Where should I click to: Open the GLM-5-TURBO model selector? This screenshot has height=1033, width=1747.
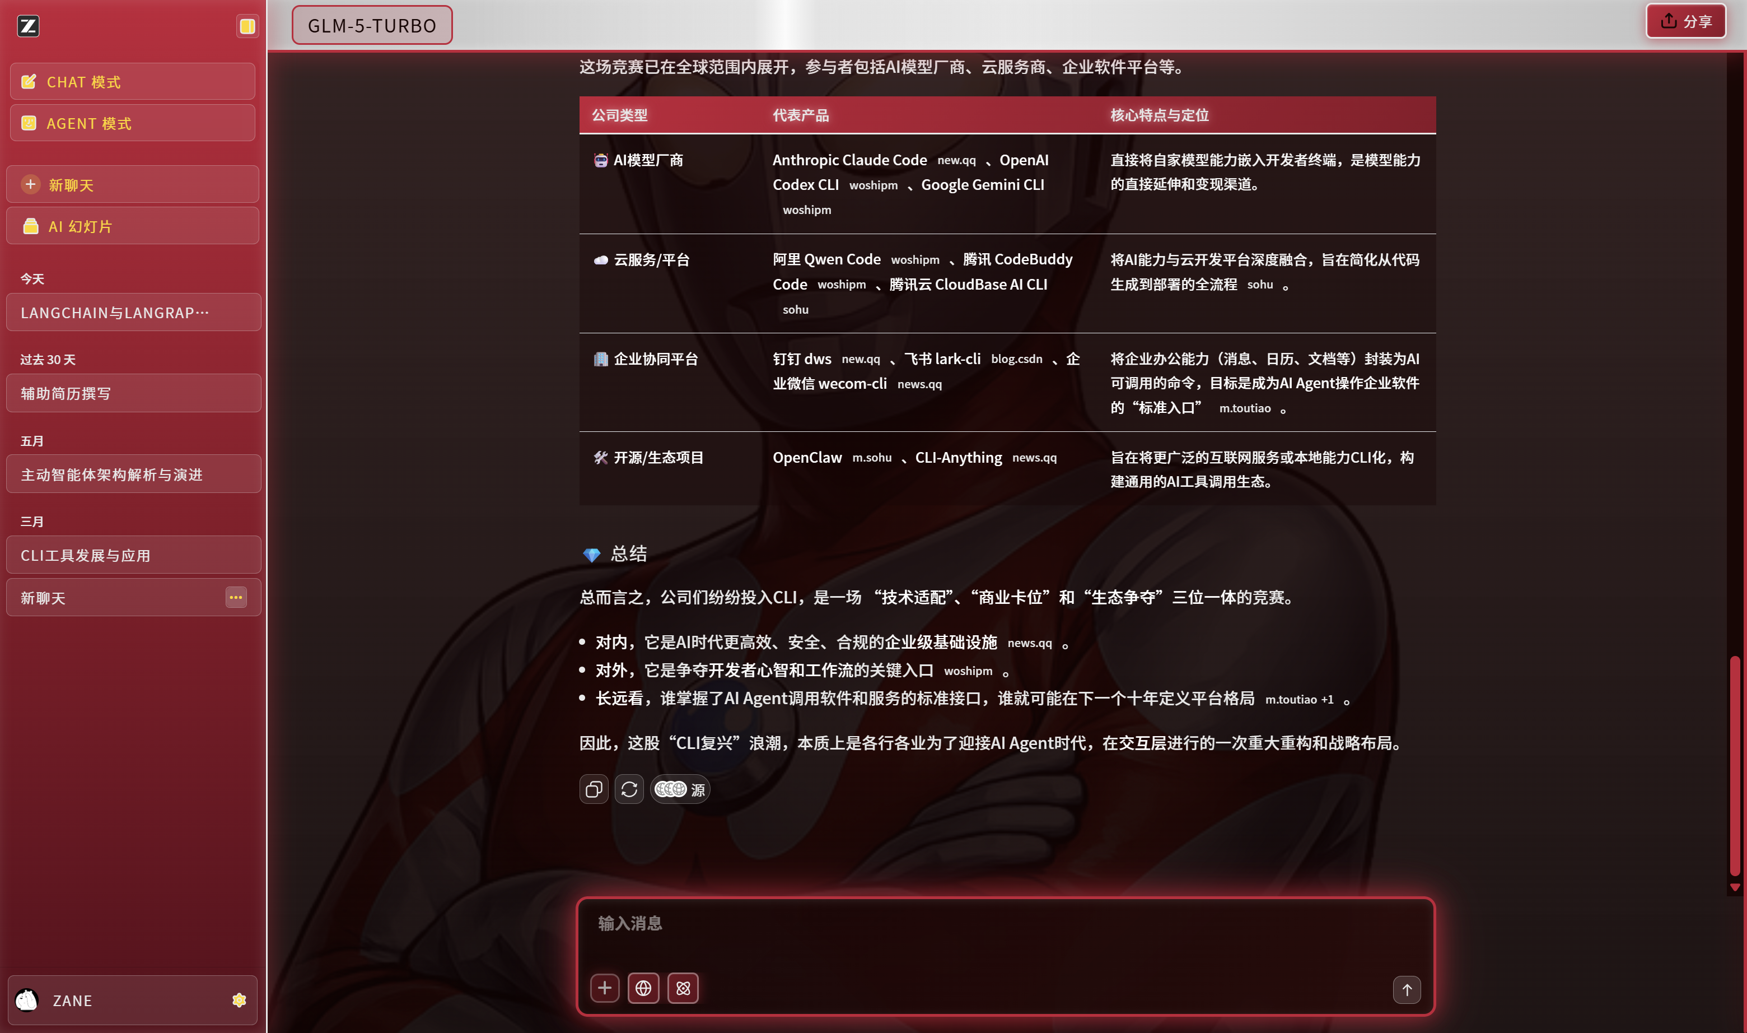point(372,25)
